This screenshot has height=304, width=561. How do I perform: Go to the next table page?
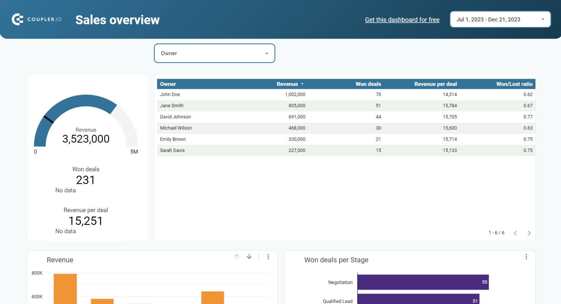pos(529,233)
